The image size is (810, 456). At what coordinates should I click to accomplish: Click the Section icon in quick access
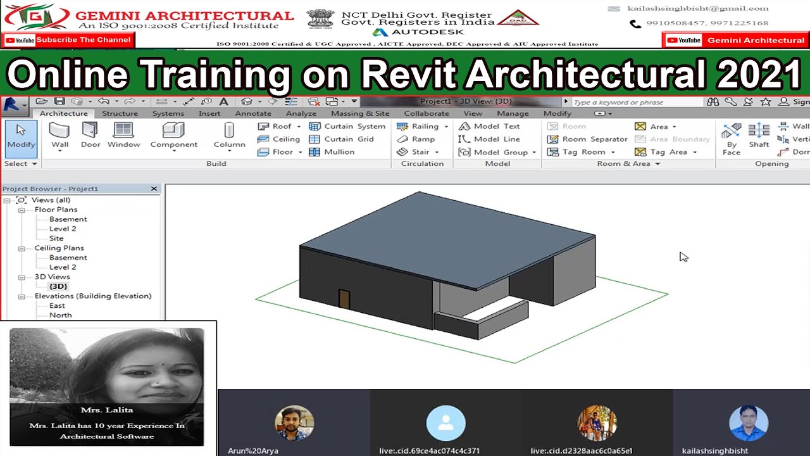(x=272, y=101)
